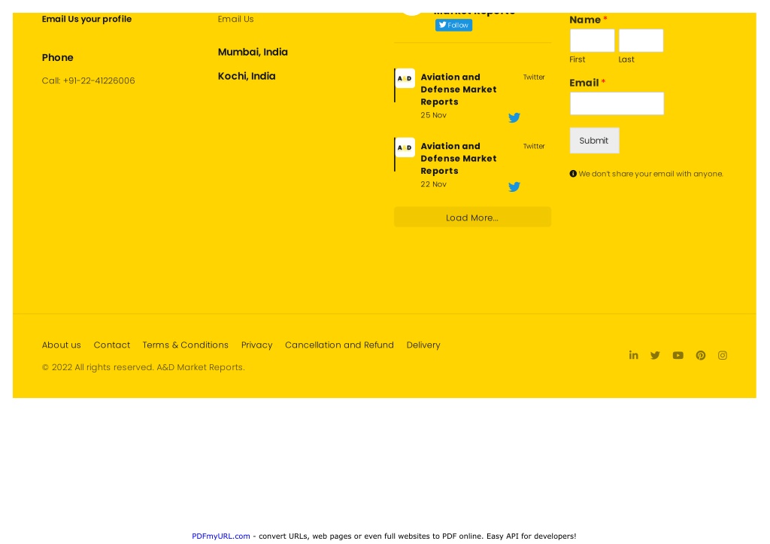The width and height of the screenshot is (770, 544).
Task: Focus the Email input field
Action: coord(617,103)
